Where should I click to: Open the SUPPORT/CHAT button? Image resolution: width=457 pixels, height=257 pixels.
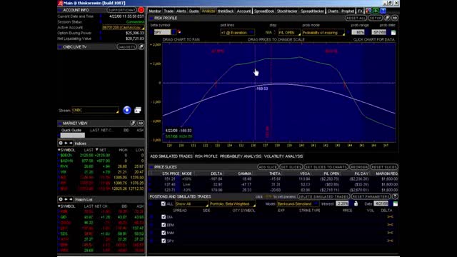point(121,10)
